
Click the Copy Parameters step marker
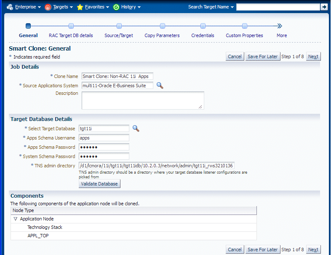[x=162, y=26]
